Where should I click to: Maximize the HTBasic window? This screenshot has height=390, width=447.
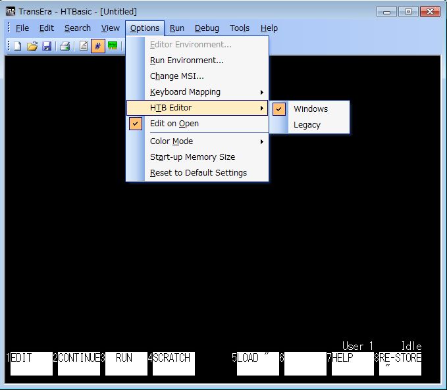click(x=408, y=12)
